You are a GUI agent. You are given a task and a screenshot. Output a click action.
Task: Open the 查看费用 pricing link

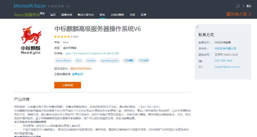pos(77,74)
